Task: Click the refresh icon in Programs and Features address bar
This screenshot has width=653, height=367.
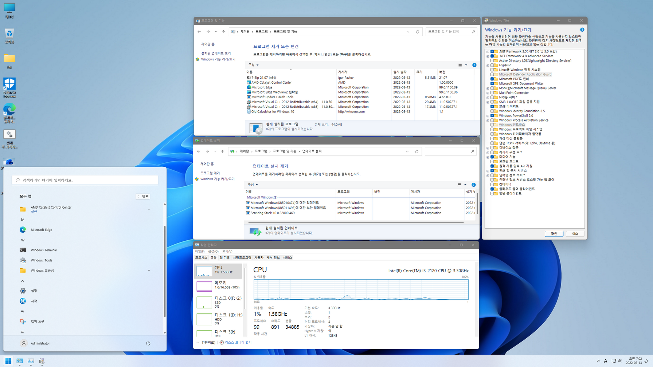Action: [x=417, y=32]
